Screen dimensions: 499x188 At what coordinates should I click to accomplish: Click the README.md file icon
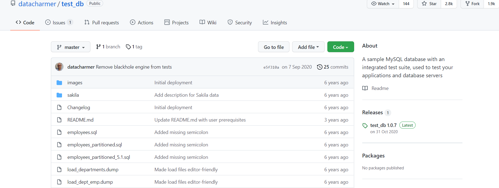(59, 120)
